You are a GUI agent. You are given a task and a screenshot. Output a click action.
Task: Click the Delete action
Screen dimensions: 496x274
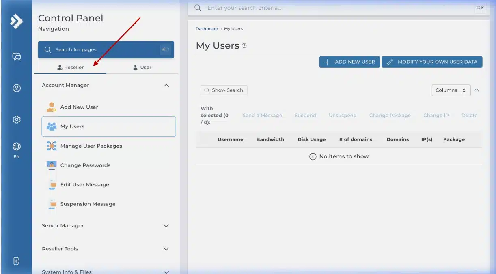(x=469, y=116)
